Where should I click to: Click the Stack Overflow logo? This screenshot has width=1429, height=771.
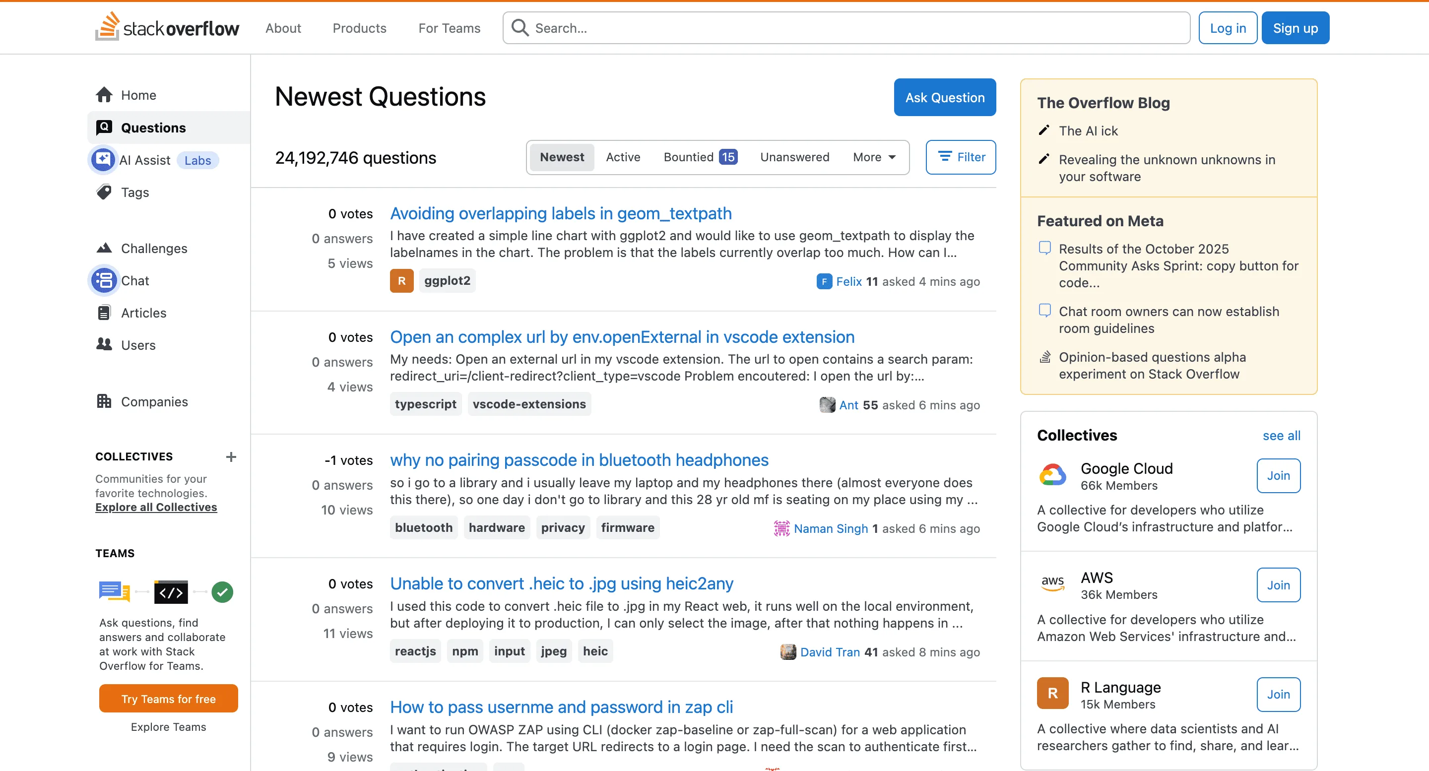click(x=166, y=27)
